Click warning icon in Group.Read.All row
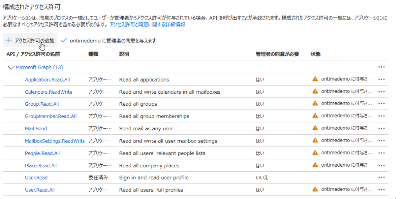Viewport: 400px width, 199px height. (x=315, y=104)
